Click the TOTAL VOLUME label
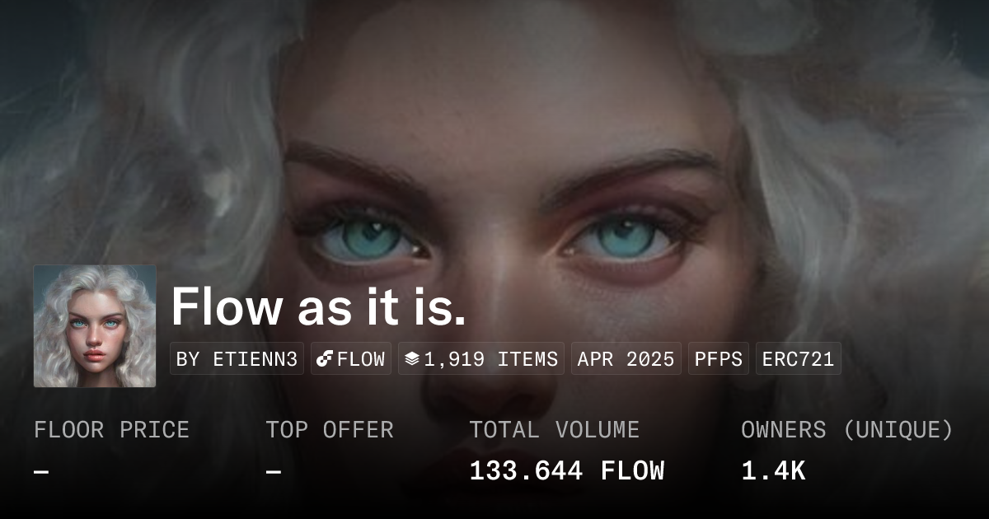Image resolution: width=989 pixels, height=519 pixels. click(554, 430)
